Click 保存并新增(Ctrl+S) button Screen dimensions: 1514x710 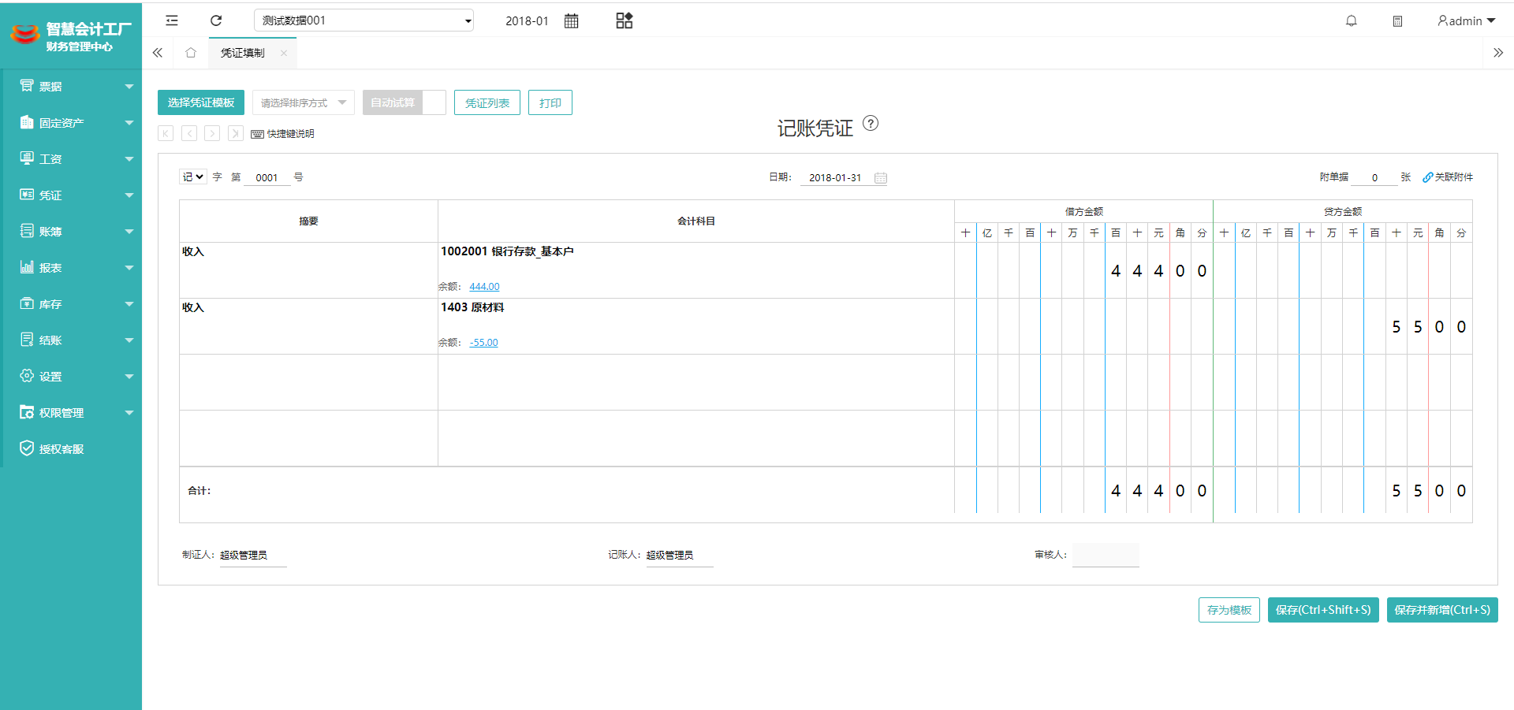point(1442,610)
